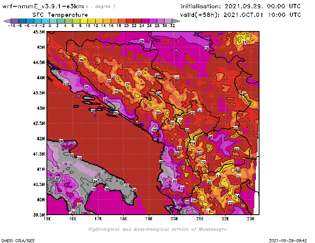Click the dark red swatch between 22 and 24
Screen dimensions: 315x243
[137, 21]
